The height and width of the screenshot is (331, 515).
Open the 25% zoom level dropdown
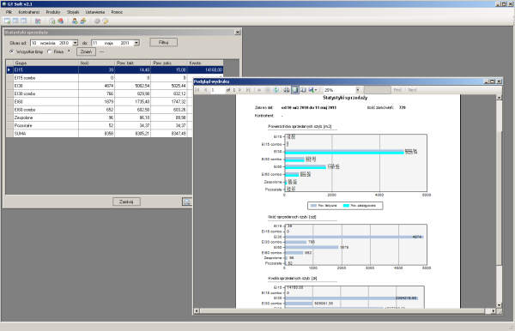pos(358,90)
